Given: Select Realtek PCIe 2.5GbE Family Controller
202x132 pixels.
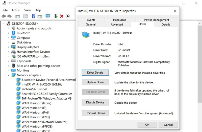Looking at the screenshot, I should tap(47, 94).
